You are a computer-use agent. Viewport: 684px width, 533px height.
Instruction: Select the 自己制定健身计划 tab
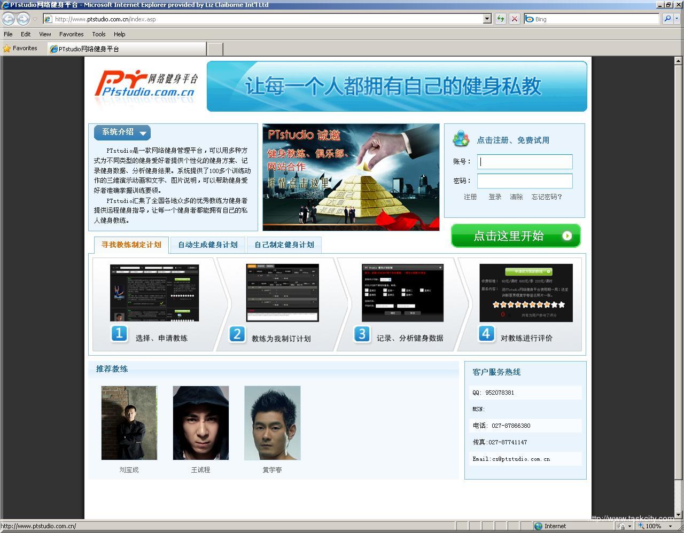284,245
